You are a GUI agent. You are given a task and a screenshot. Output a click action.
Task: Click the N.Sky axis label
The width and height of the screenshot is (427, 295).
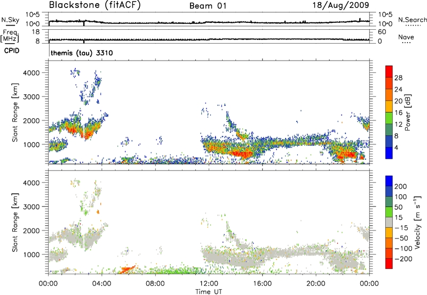click(10, 20)
